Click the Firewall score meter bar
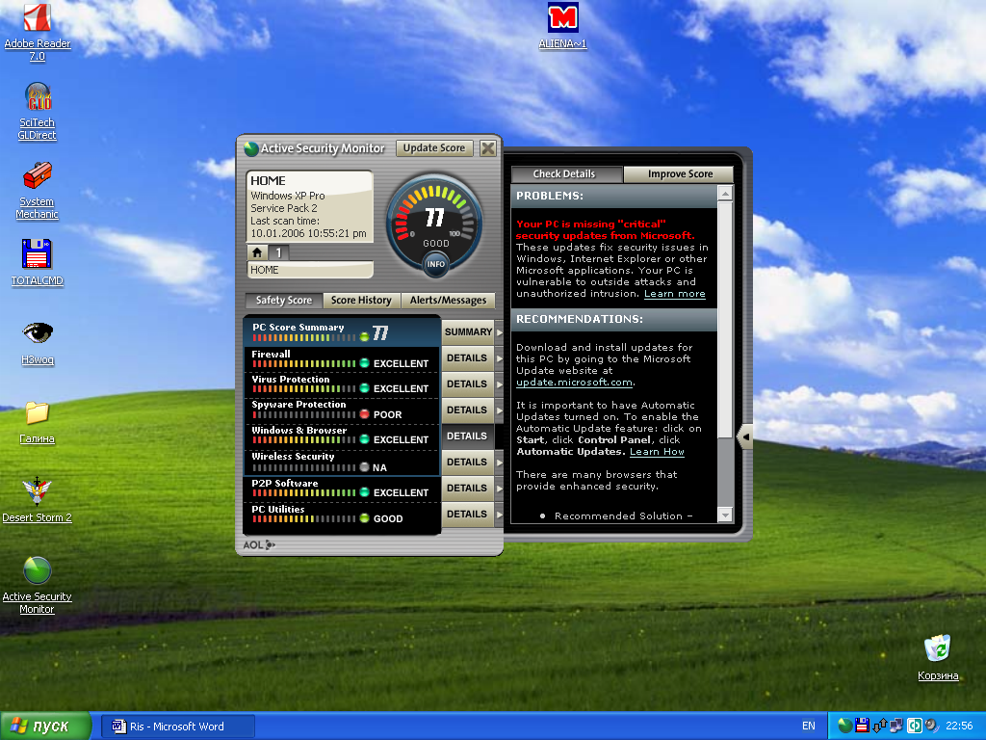 pos(303,363)
